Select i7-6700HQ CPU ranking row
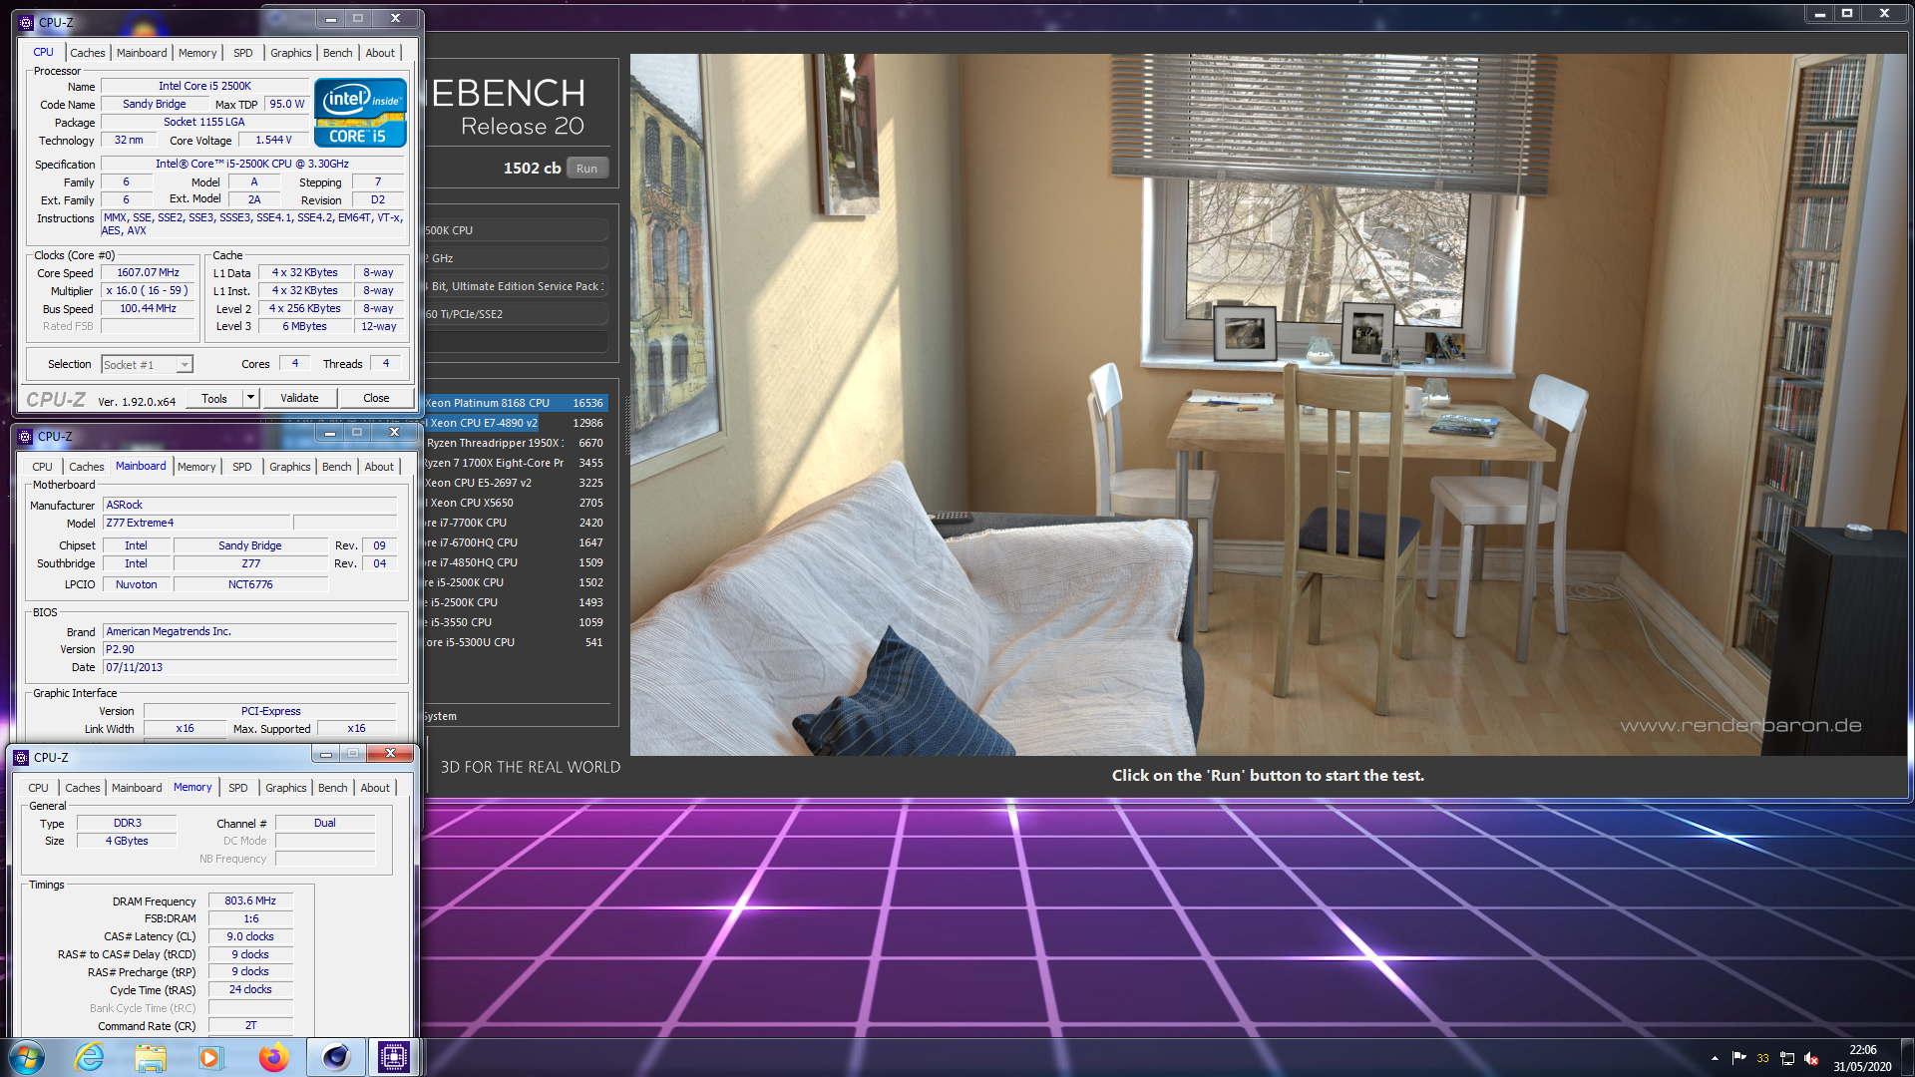1915x1077 pixels. point(516,542)
